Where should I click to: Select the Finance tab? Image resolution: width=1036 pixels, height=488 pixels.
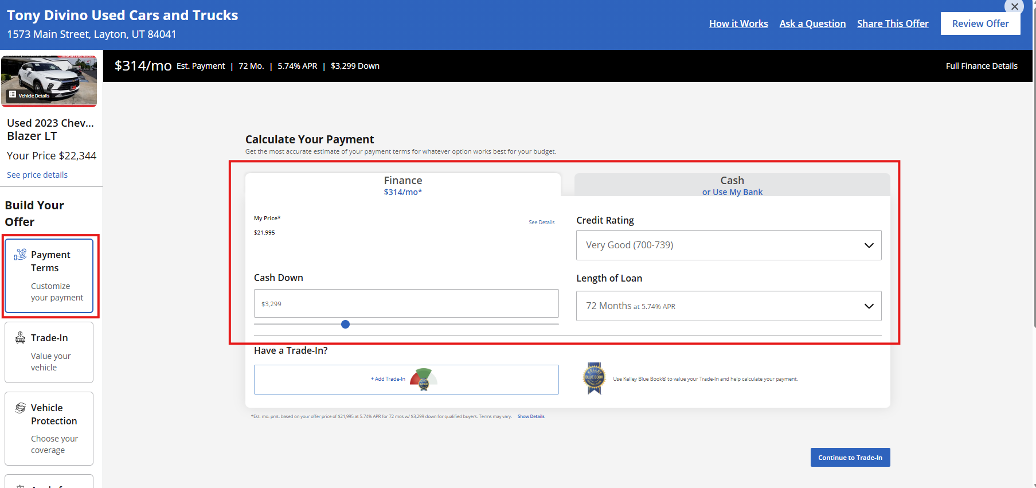[x=403, y=185]
